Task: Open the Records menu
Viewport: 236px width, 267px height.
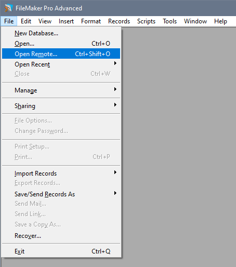Action: [119, 21]
